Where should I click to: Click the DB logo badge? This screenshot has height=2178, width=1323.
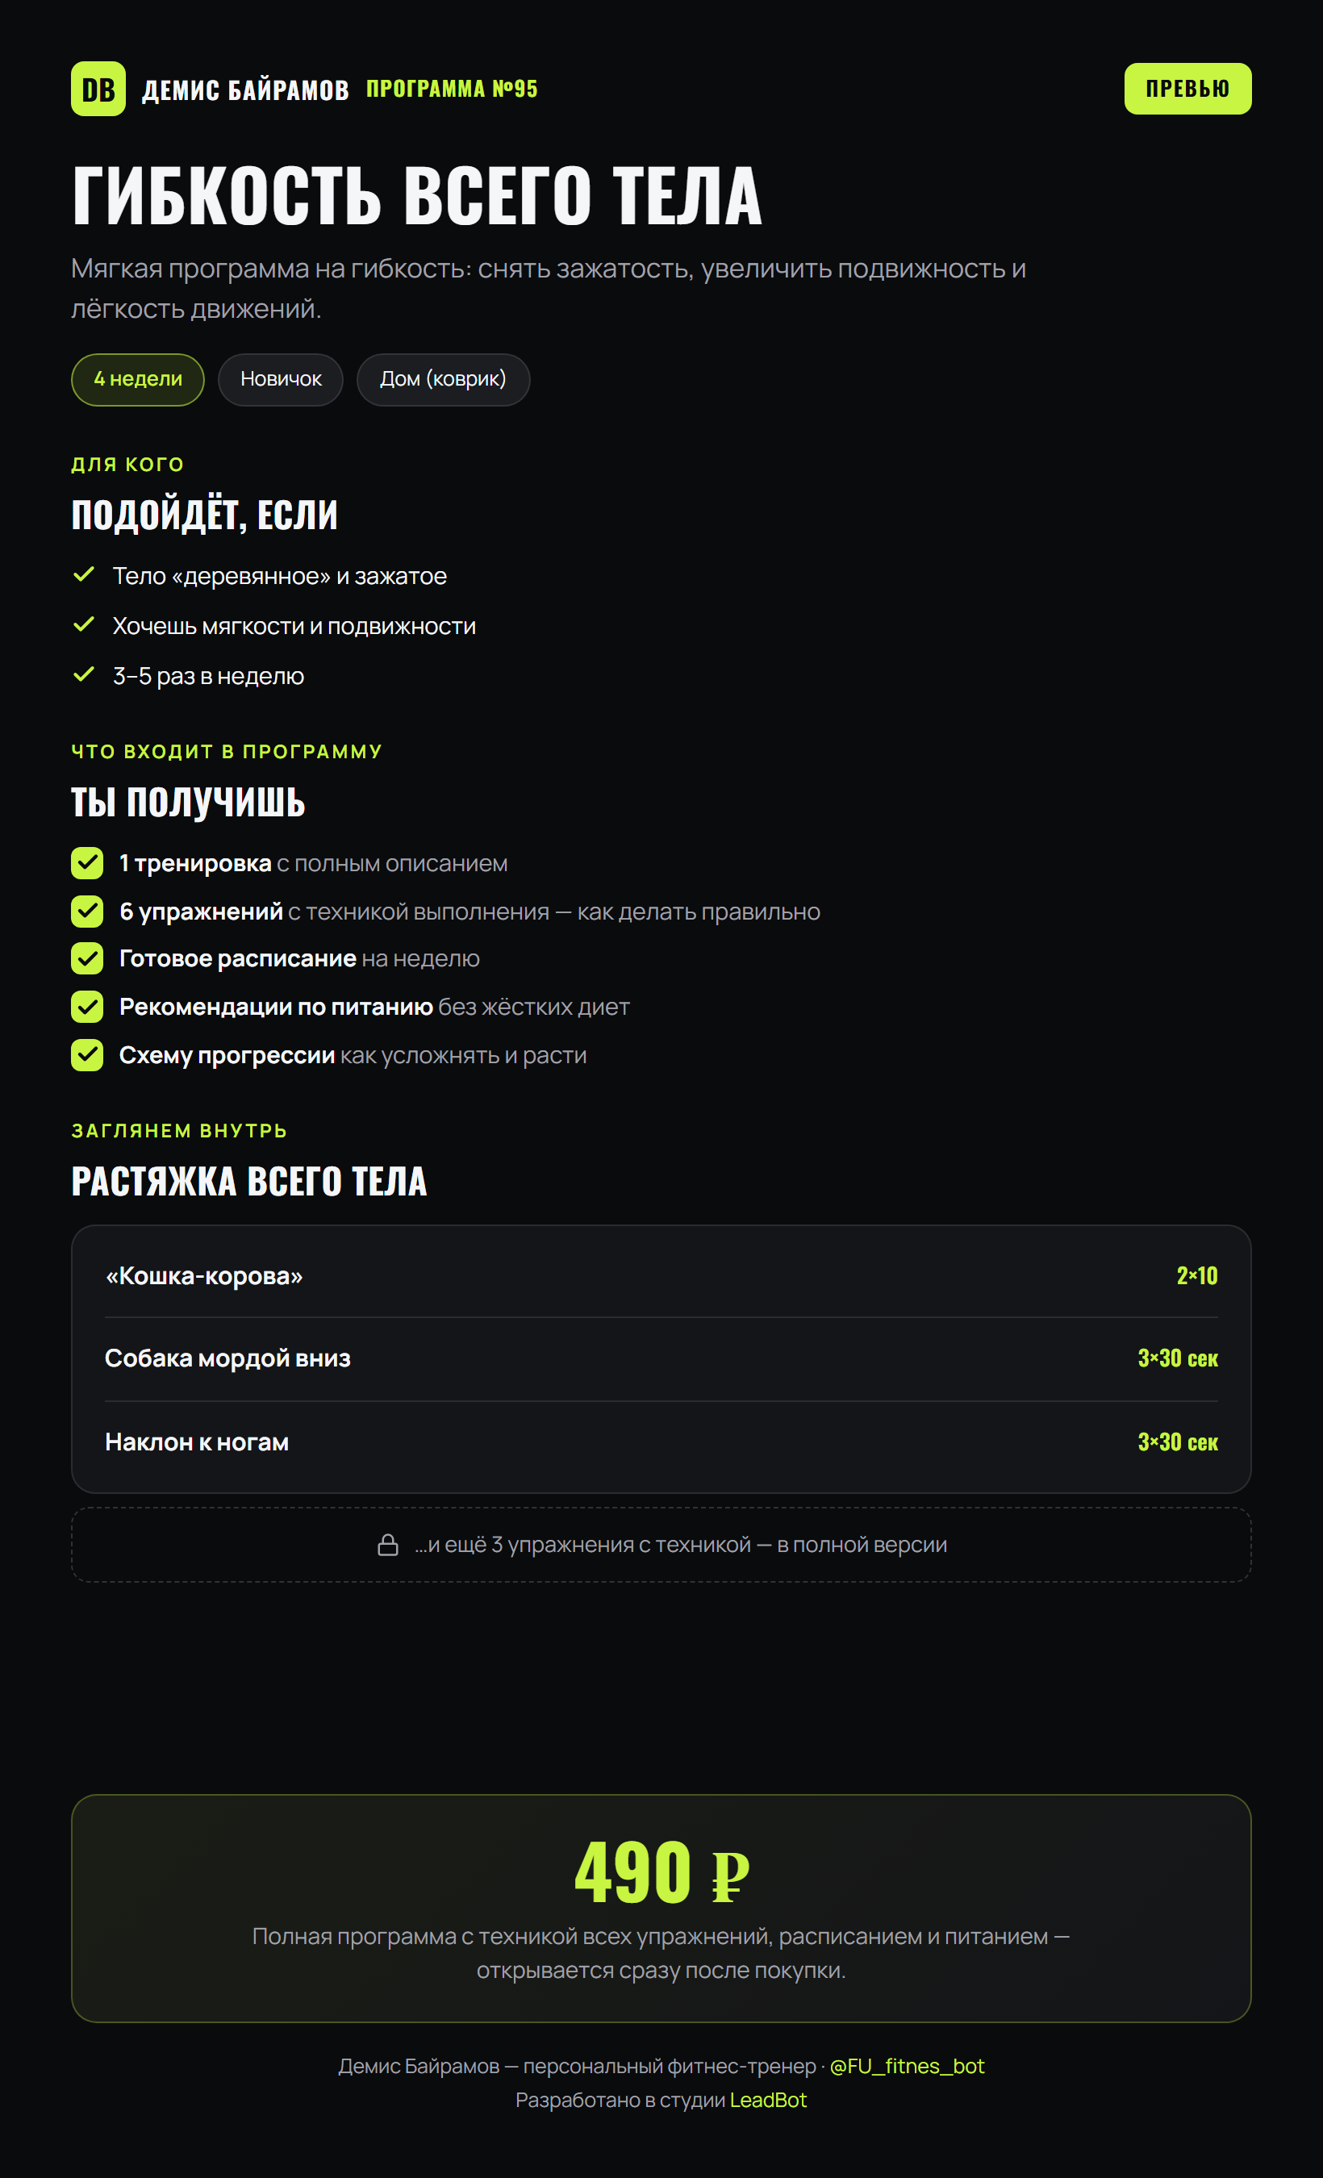point(98,89)
